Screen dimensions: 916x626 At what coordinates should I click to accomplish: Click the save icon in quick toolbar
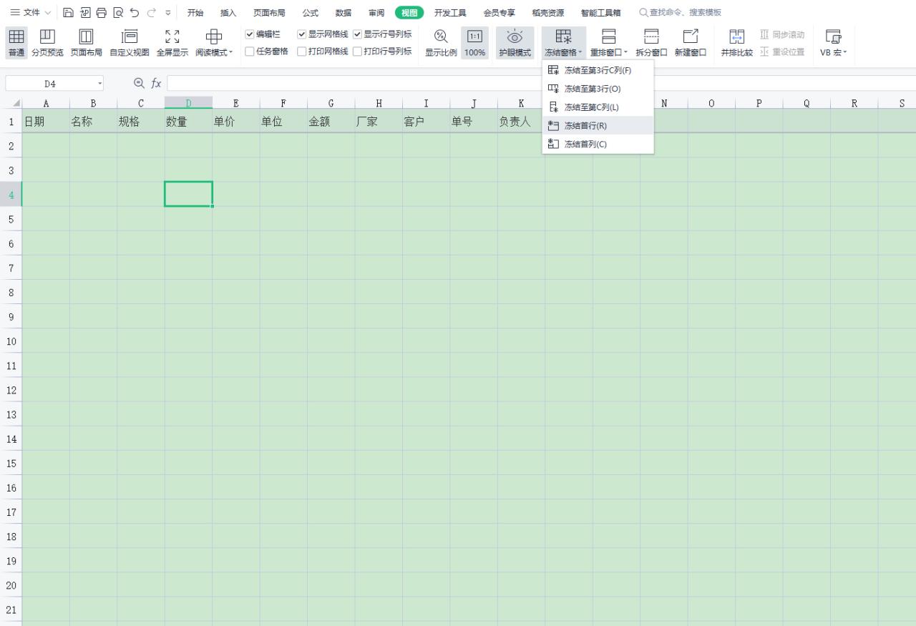pos(68,12)
